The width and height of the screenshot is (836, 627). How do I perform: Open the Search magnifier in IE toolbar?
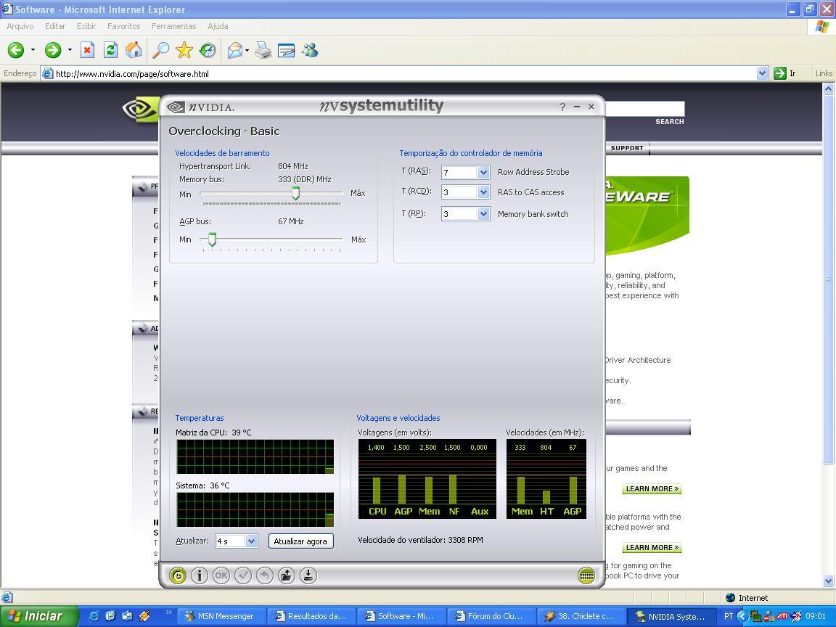coord(160,50)
